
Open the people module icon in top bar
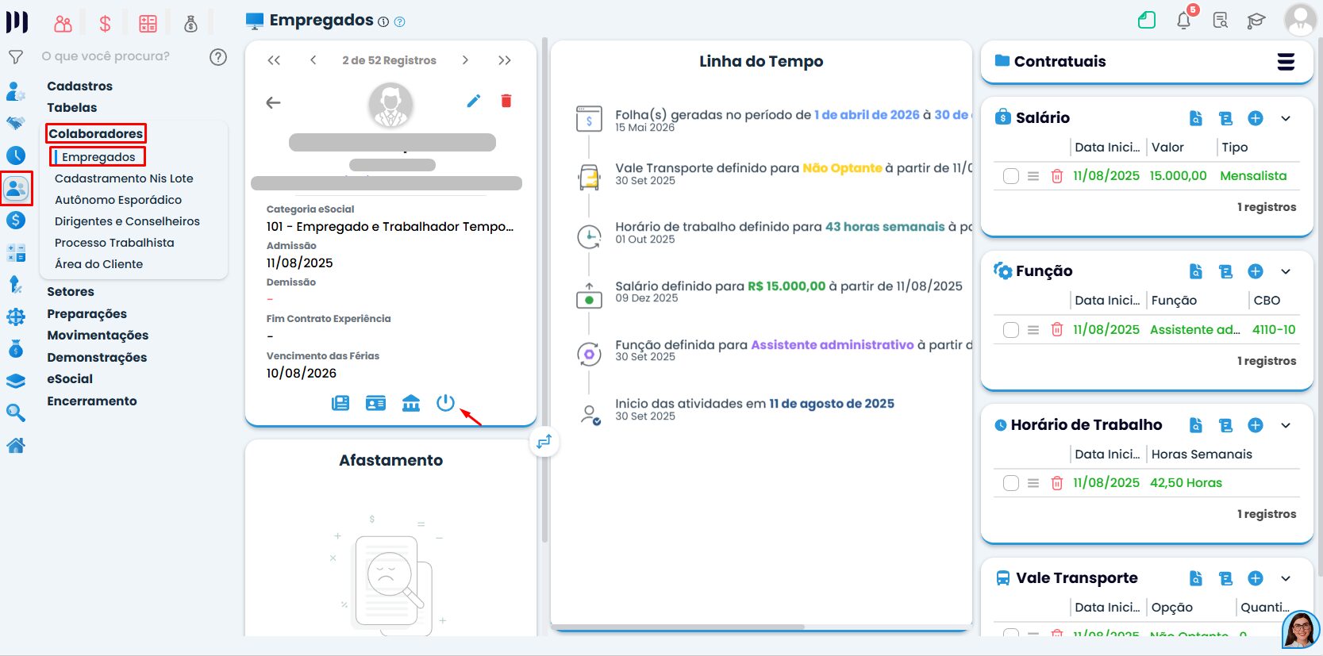coord(63,24)
